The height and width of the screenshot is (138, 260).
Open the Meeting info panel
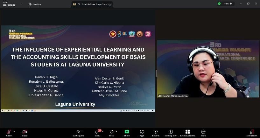(x=171, y=133)
